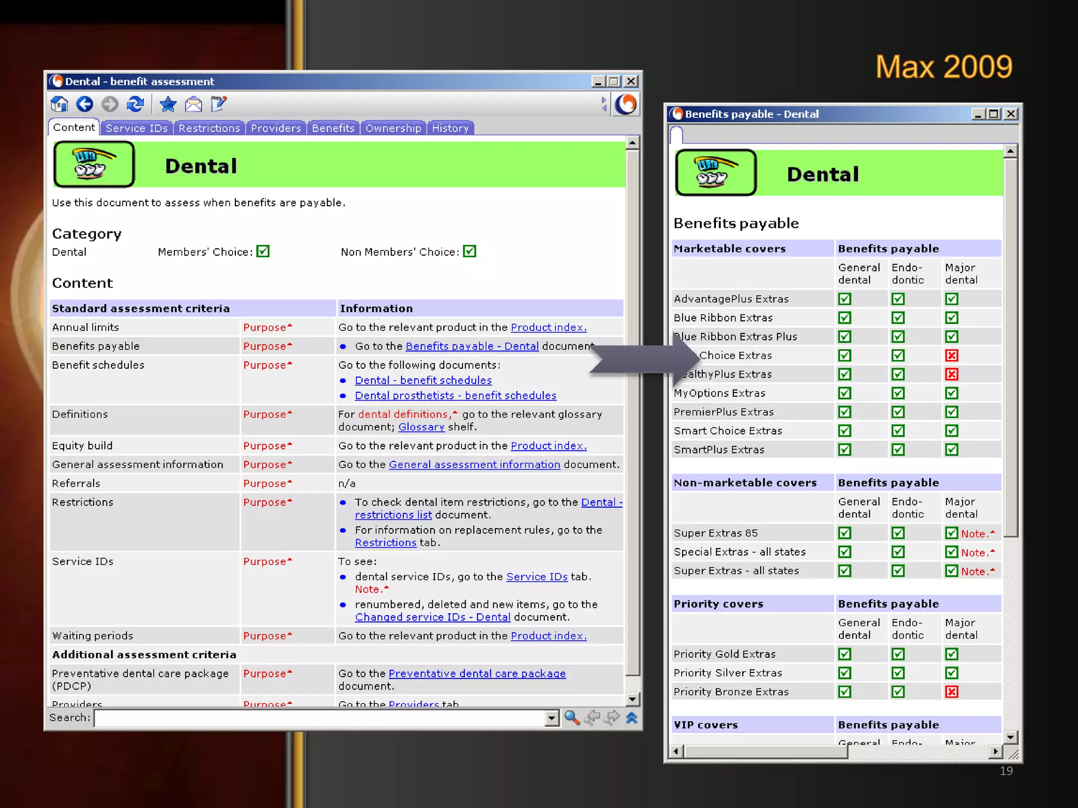Click the double up-chevron icon
Image resolution: width=1078 pixels, height=808 pixels.
[632, 718]
